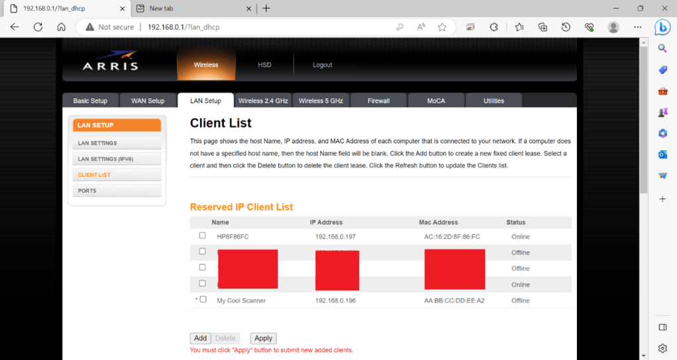Click the Apply button
This screenshot has height=360, width=677.
[263, 338]
